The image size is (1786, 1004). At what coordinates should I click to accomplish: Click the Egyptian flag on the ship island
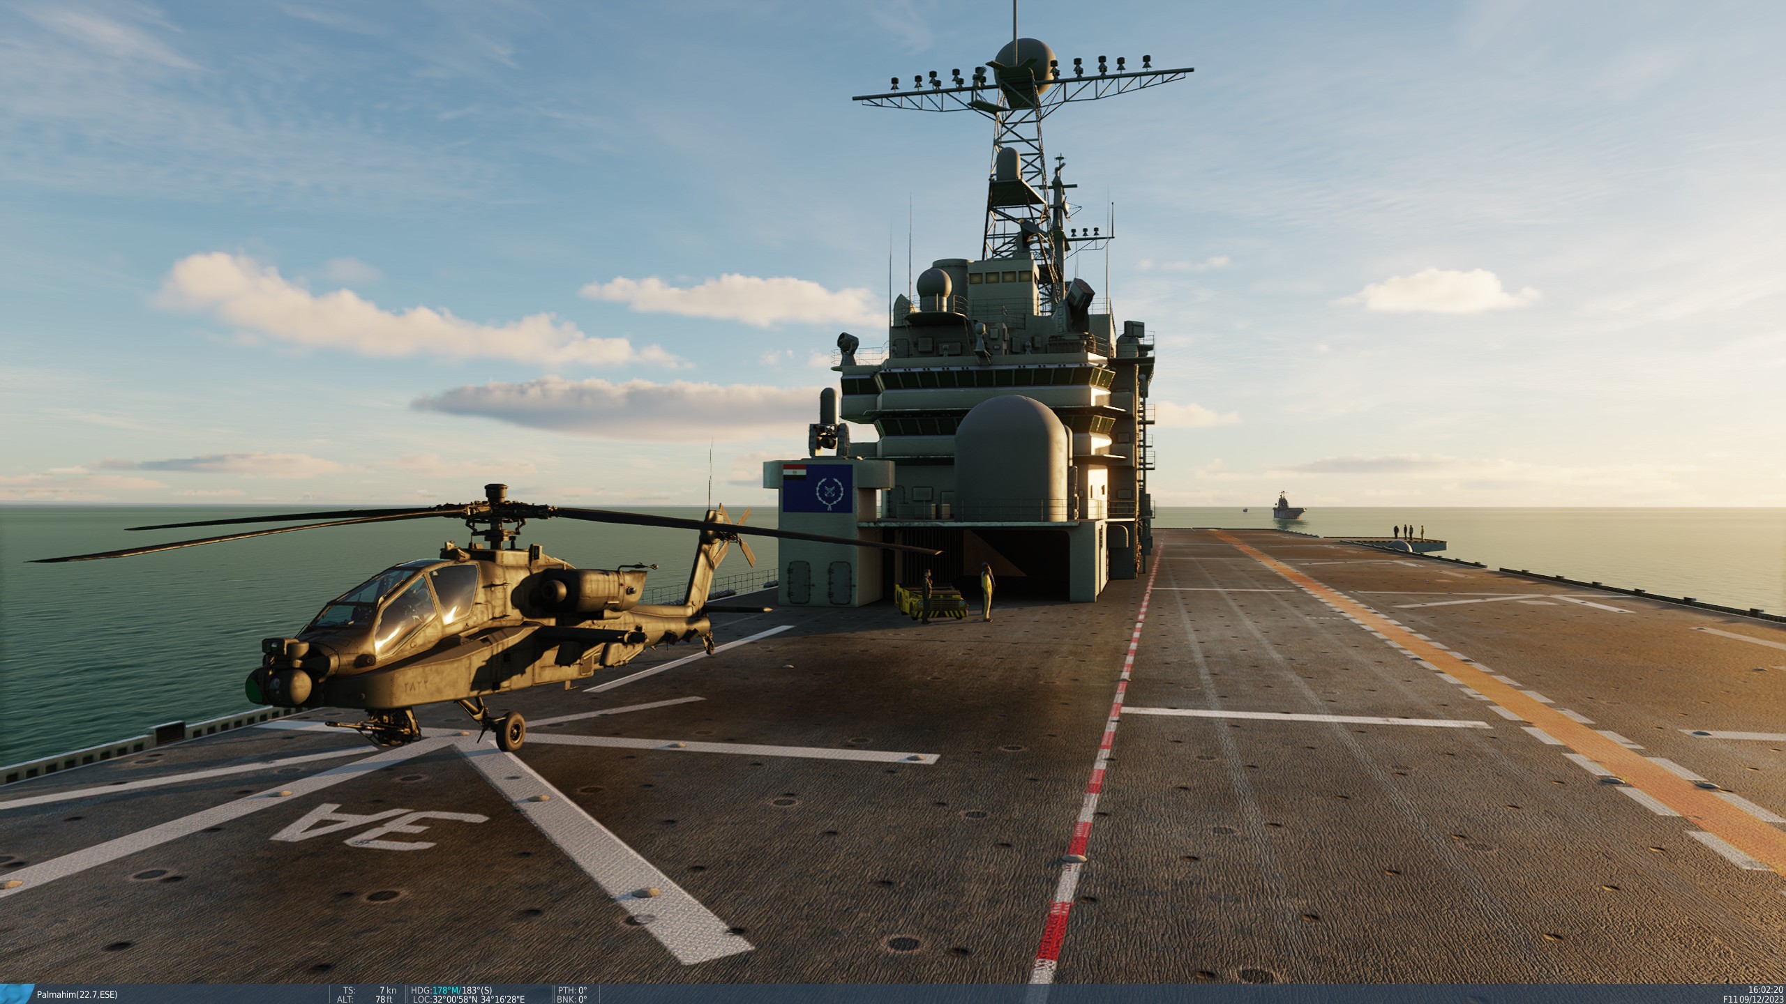(795, 472)
